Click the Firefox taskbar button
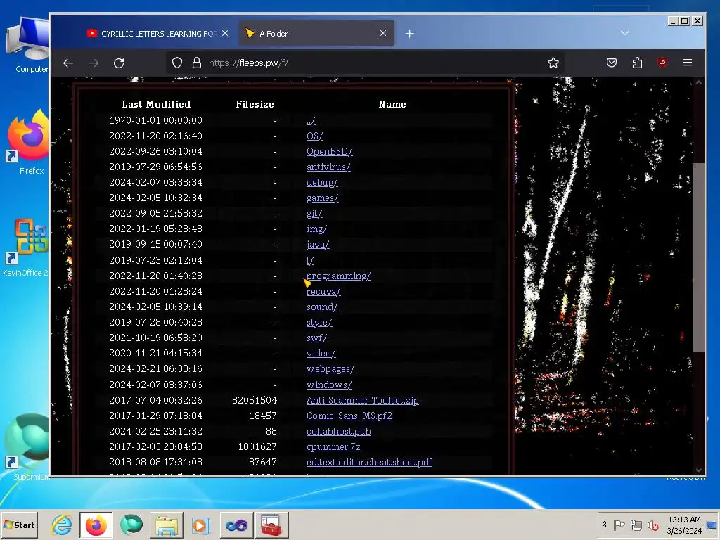Viewport: 720px width, 540px height. tap(96, 525)
